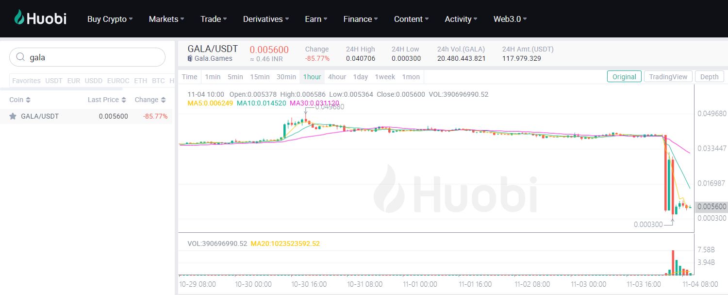The height and width of the screenshot is (295, 728).
Task: Select the EUROC market tab
Action: [x=118, y=81]
